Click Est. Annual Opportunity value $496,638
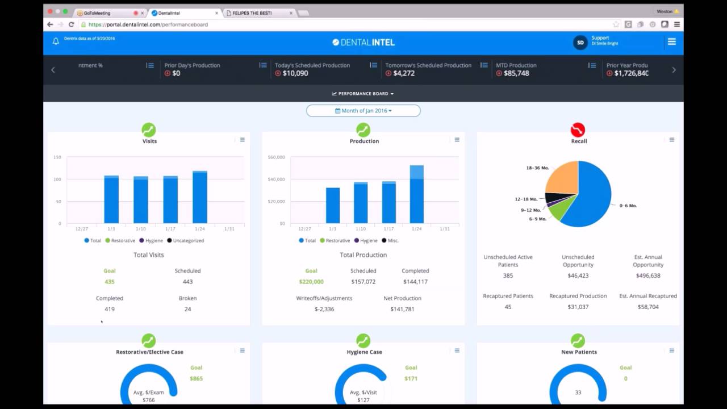Image resolution: width=727 pixels, height=409 pixels. click(x=648, y=276)
